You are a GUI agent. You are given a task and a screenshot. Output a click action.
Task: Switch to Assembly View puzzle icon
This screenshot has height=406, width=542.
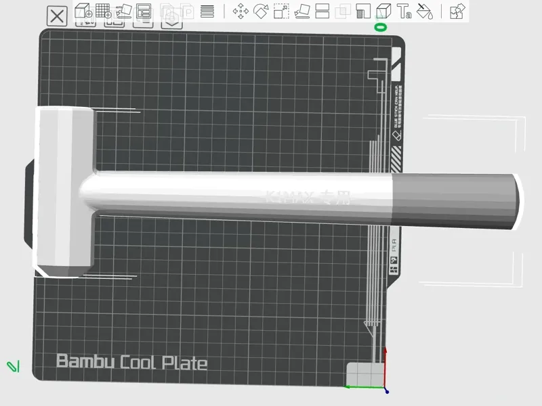457,11
